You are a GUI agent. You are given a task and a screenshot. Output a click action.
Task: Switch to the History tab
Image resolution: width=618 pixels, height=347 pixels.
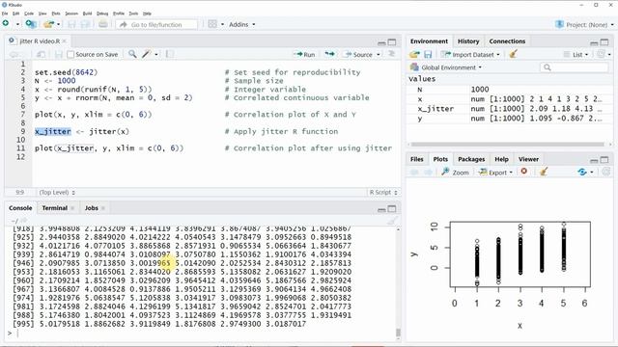[468, 40]
